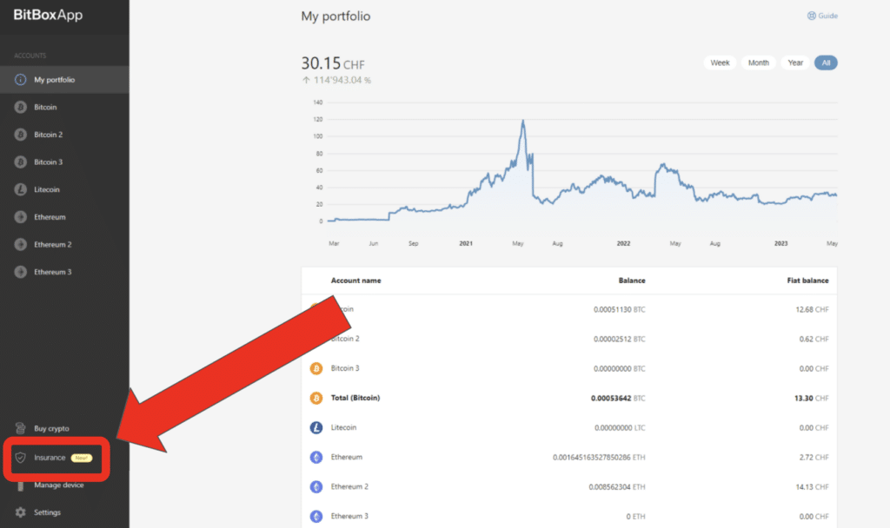The image size is (890, 528).
Task: Open Manage device page
Action: pos(58,485)
